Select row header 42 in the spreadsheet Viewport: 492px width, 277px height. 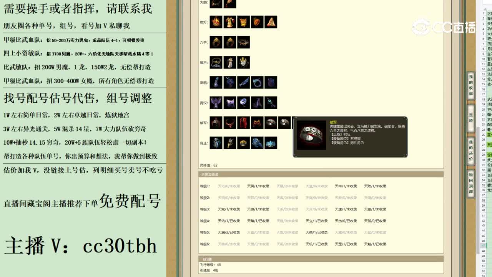click(483, 220)
